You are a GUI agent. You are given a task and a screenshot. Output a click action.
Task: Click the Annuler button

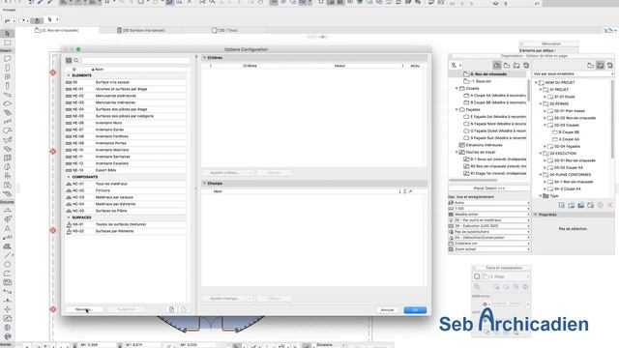click(x=387, y=310)
